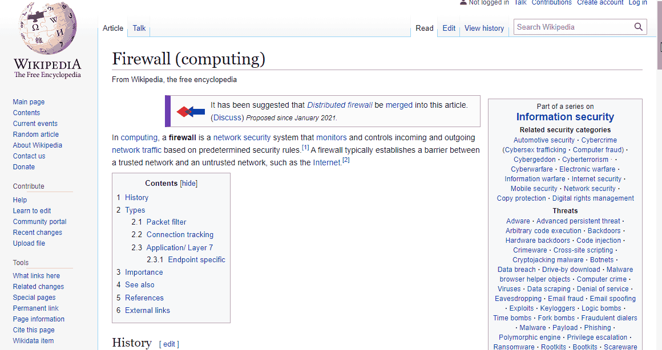Click the network security link in intro
The image size is (662, 350).
[x=242, y=138]
